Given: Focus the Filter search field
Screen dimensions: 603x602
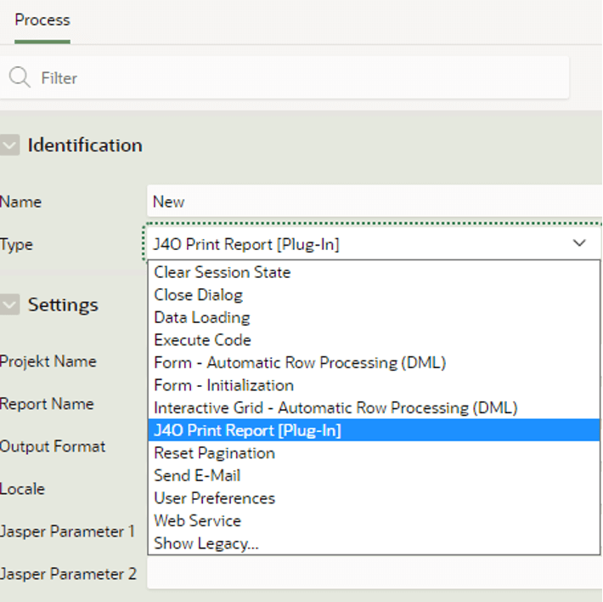Looking at the screenshot, I should coord(285,77).
